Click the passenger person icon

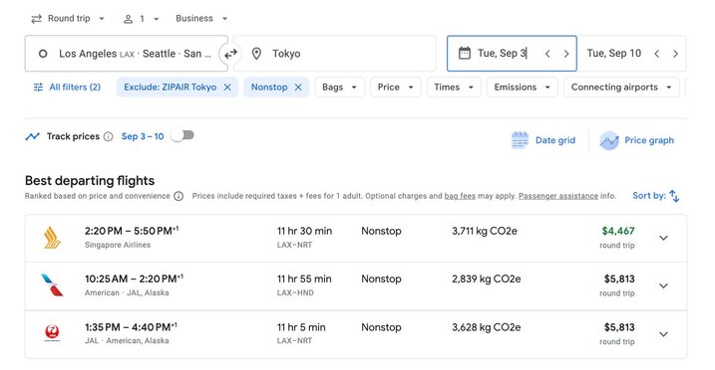coord(128,19)
